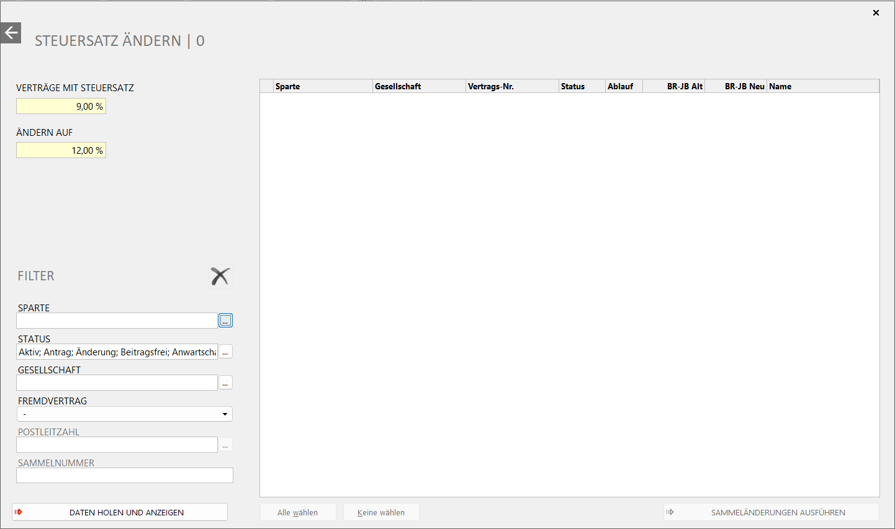This screenshot has width=895, height=529.
Task: Sort by Gesellschaft column header
Action: [418, 86]
